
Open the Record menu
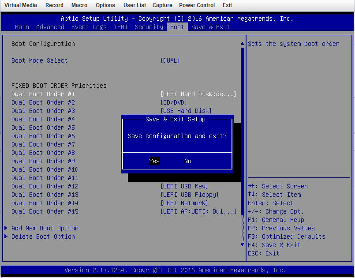pyautogui.click(x=54, y=5)
